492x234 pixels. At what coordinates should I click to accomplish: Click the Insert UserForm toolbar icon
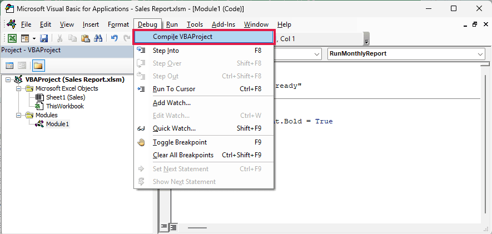coord(25,38)
